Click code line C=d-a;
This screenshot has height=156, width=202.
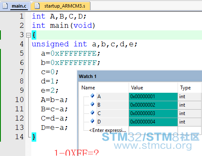click(54, 118)
